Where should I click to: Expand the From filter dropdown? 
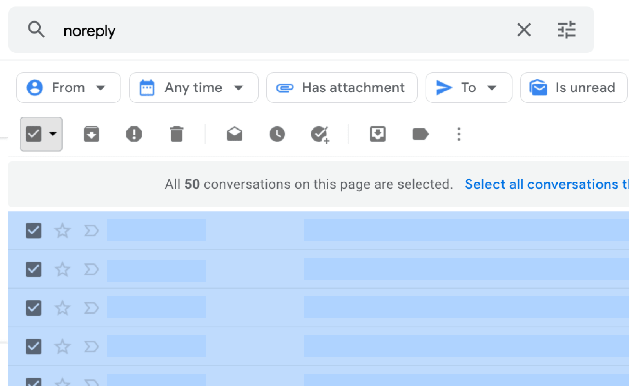pyautogui.click(x=69, y=88)
